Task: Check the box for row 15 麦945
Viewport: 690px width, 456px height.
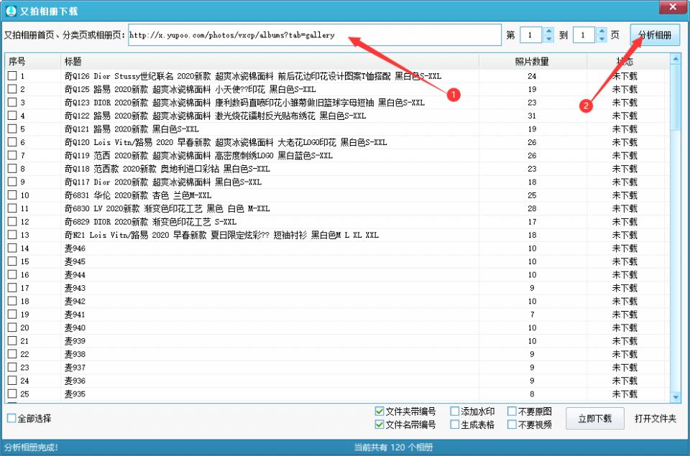Action: point(12,261)
